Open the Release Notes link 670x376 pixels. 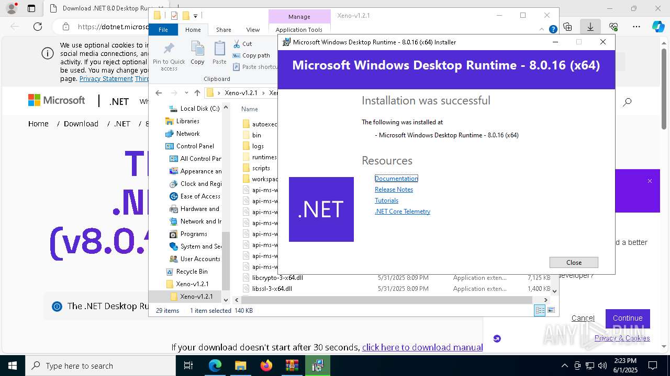(394, 190)
